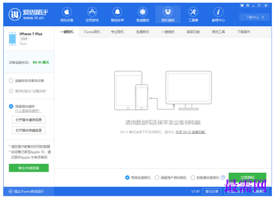The width and height of the screenshot is (275, 200).
Task: Switch to 高级功能 tab
Action: point(193,32)
